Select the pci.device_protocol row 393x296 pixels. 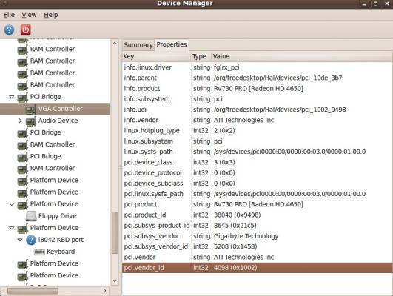click(257, 172)
